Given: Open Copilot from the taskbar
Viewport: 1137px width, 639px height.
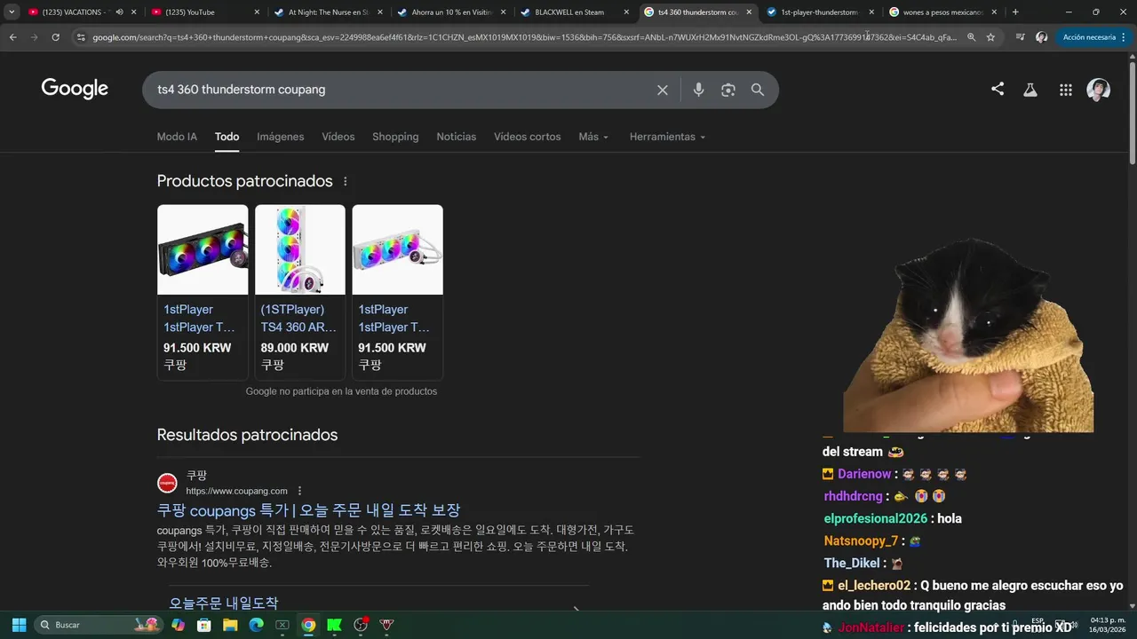Looking at the screenshot, I should [x=178, y=625].
